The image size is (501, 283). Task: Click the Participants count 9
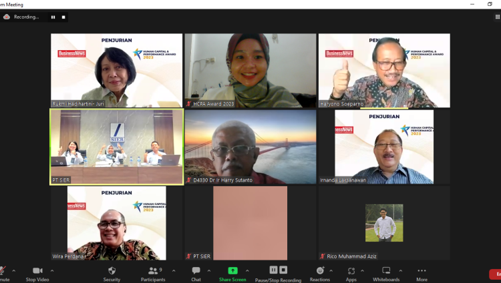point(161,270)
